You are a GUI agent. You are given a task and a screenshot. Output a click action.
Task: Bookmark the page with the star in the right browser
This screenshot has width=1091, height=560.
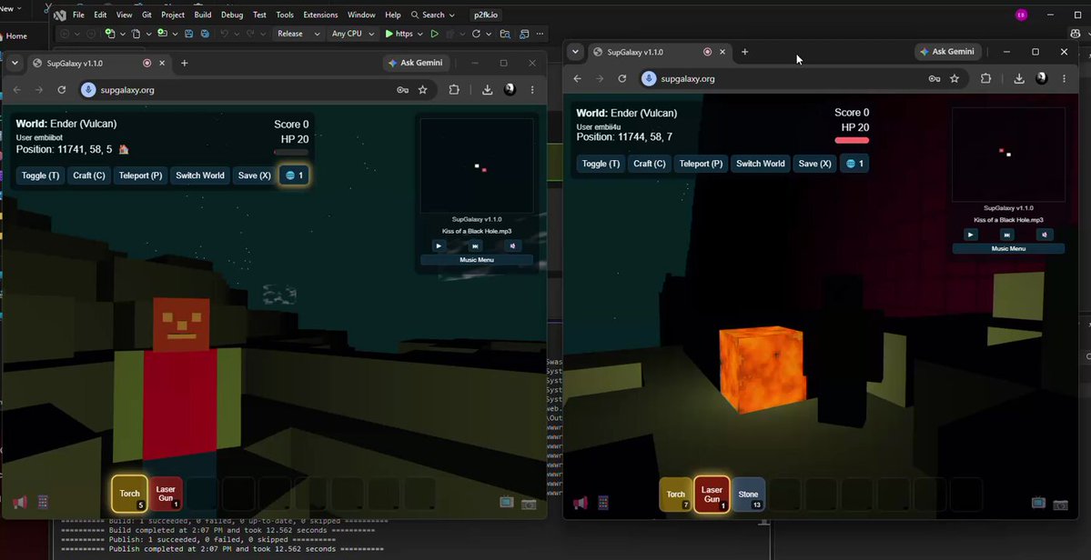(955, 78)
